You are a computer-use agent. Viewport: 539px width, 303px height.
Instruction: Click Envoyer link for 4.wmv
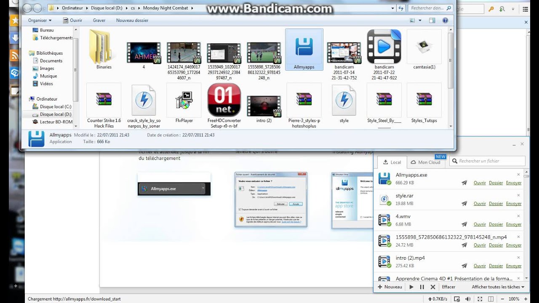point(514,224)
